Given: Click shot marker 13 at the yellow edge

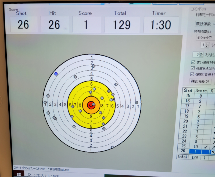Looking at the screenshot, I should click(x=72, y=117).
